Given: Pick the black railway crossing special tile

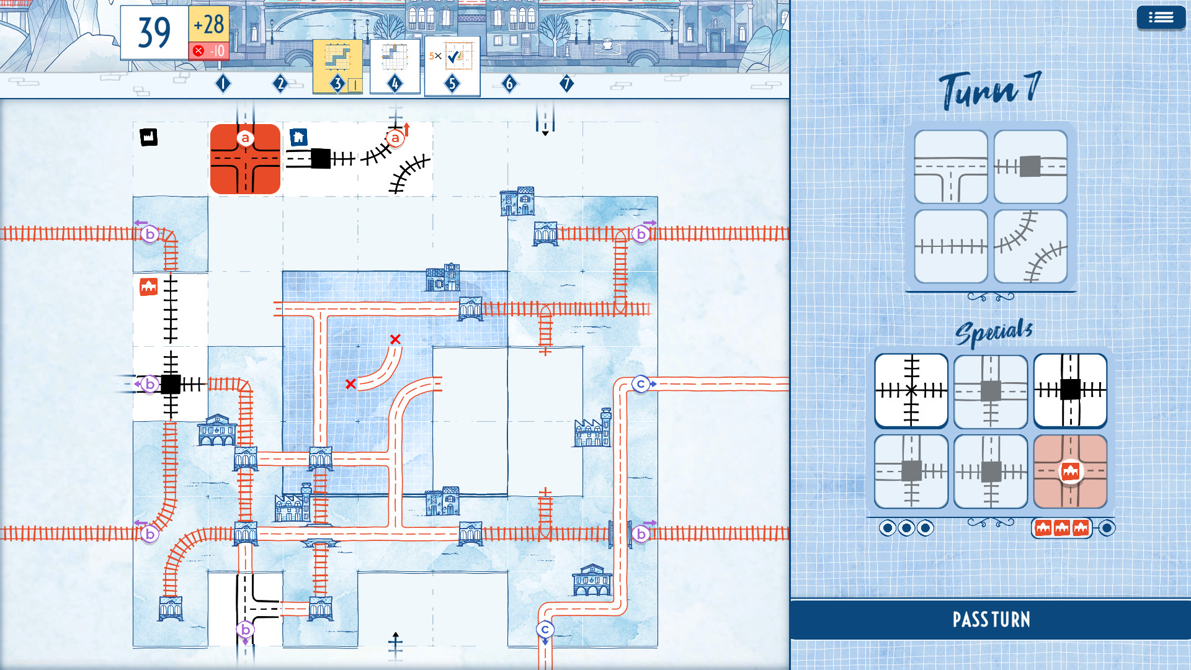Looking at the screenshot, I should pos(910,391).
